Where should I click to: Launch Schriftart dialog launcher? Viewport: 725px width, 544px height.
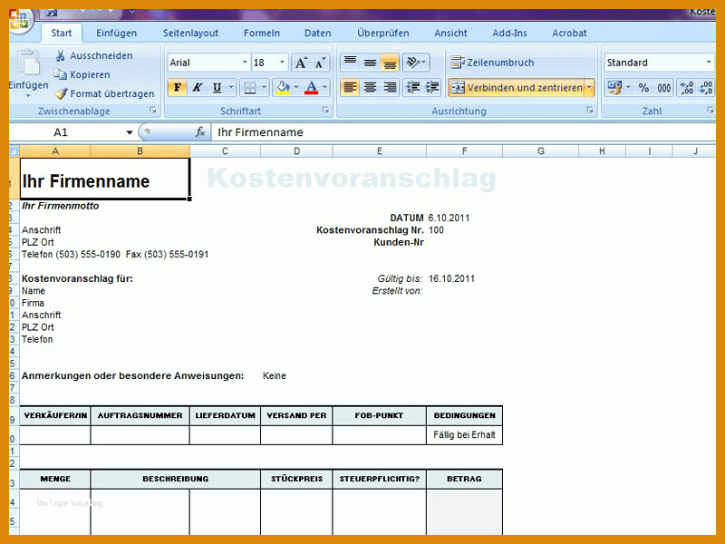(326, 111)
